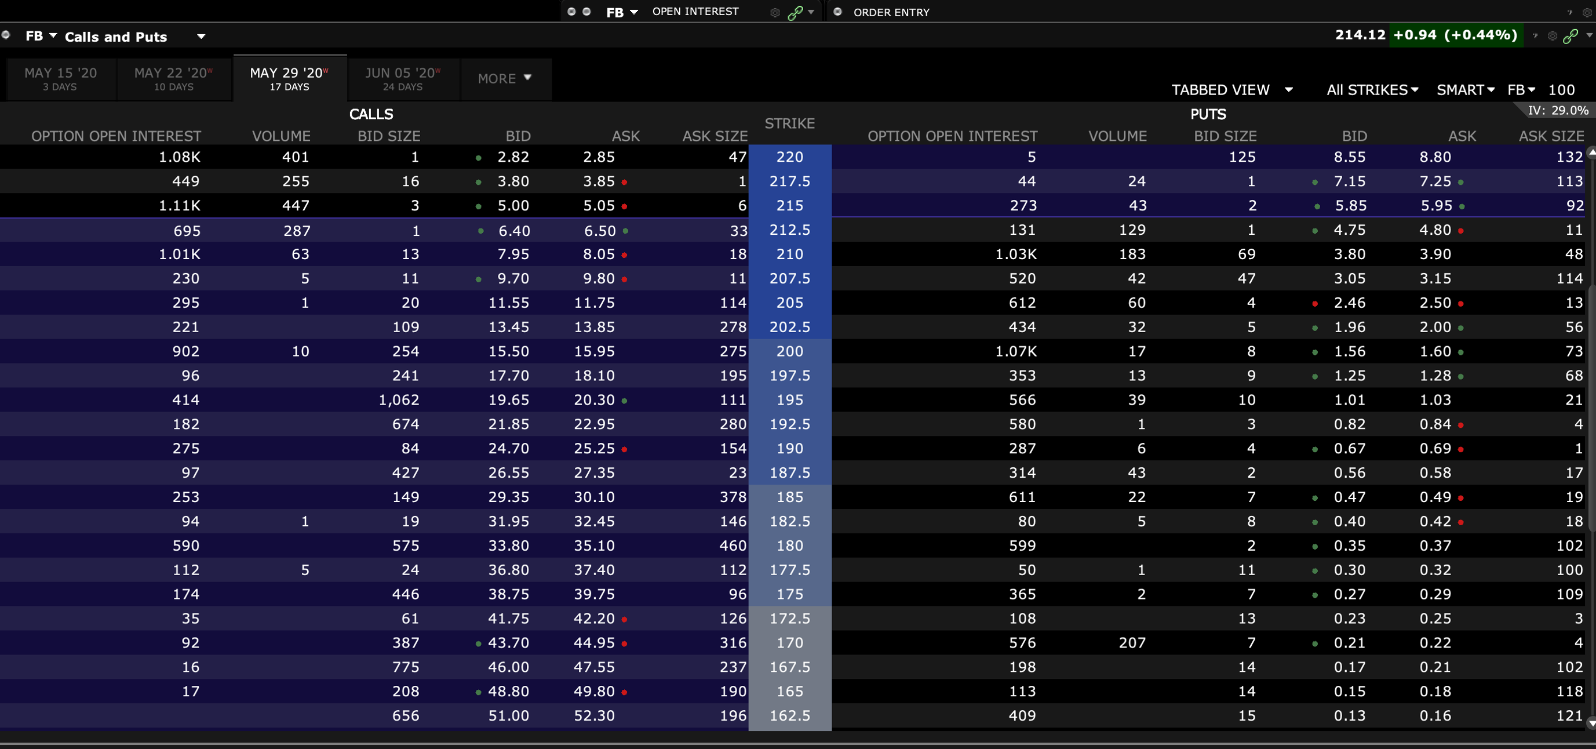Image resolution: width=1596 pixels, height=749 pixels.
Task: Click gear icon next to +0.44% change
Action: (1552, 36)
